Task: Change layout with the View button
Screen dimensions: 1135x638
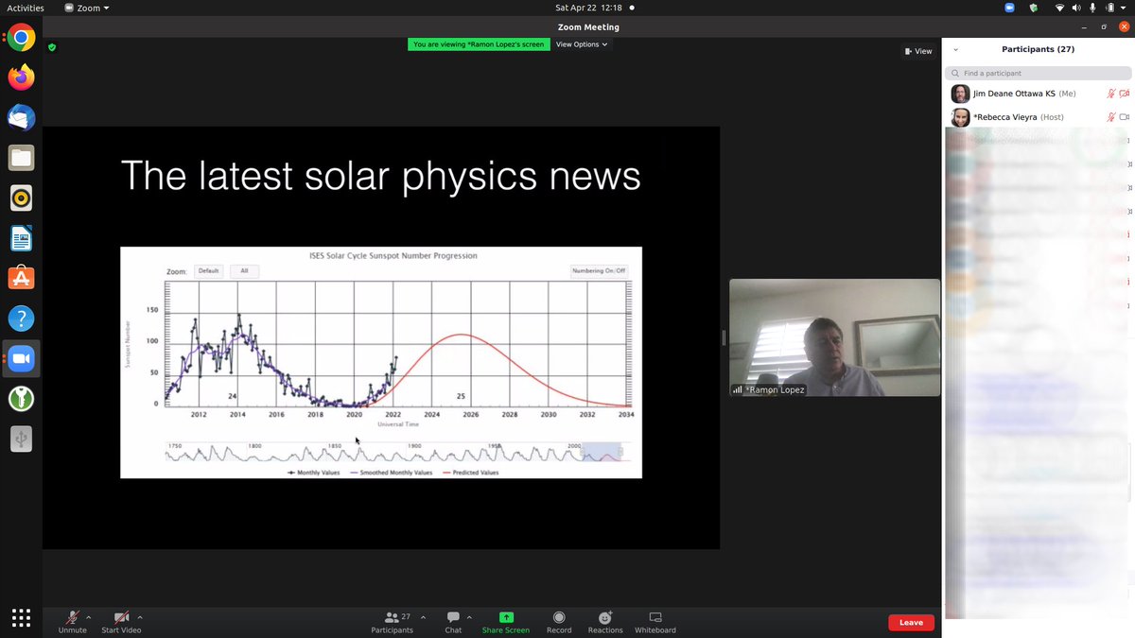Action: (918, 51)
